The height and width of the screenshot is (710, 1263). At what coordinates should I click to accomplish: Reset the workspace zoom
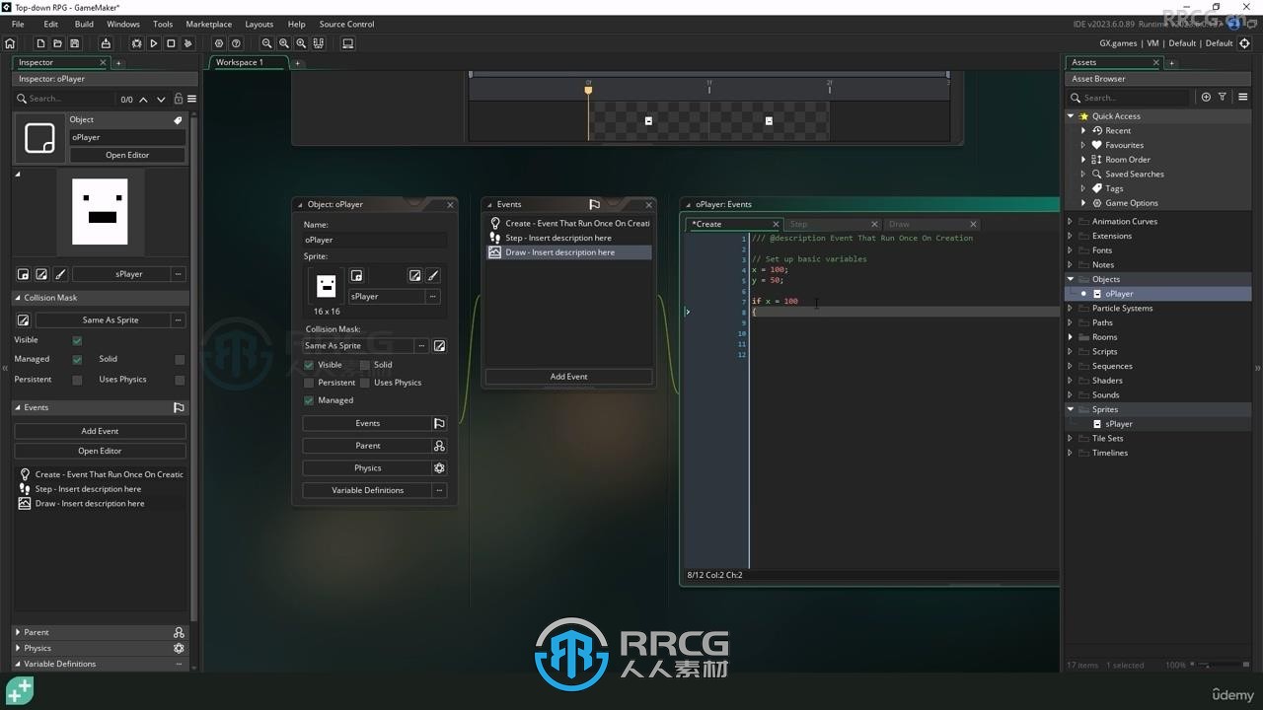[x=284, y=43]
